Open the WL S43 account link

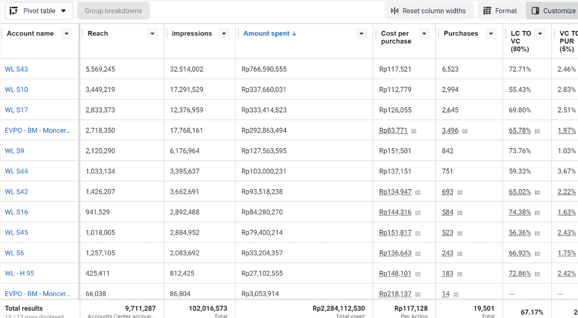(x=16, y=69)
